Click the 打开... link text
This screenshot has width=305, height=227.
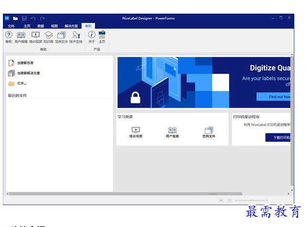pos(22,84)
